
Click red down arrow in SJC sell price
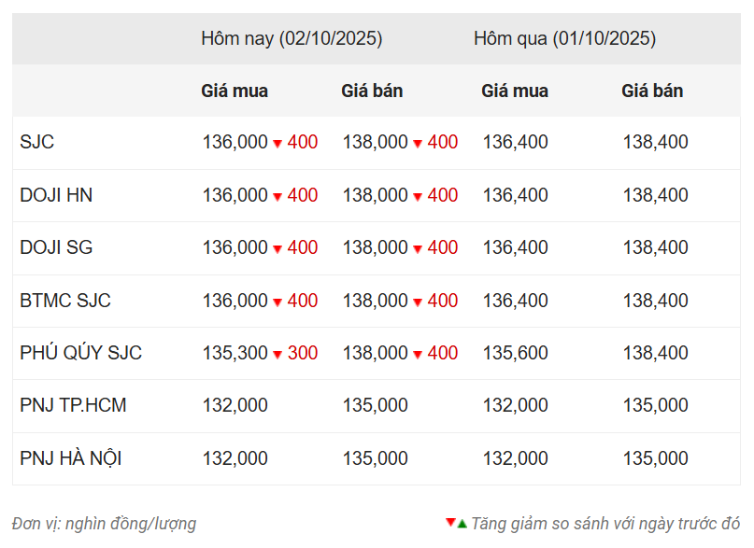pos(418,144)
